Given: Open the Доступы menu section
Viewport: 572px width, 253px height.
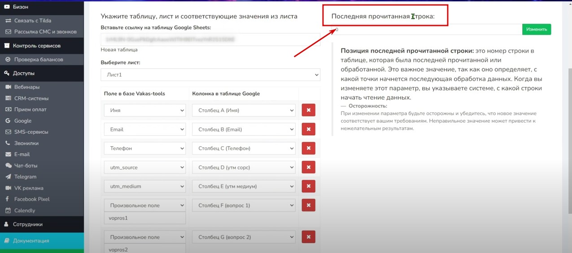Looking at the screenshot, I should (23, 73).
